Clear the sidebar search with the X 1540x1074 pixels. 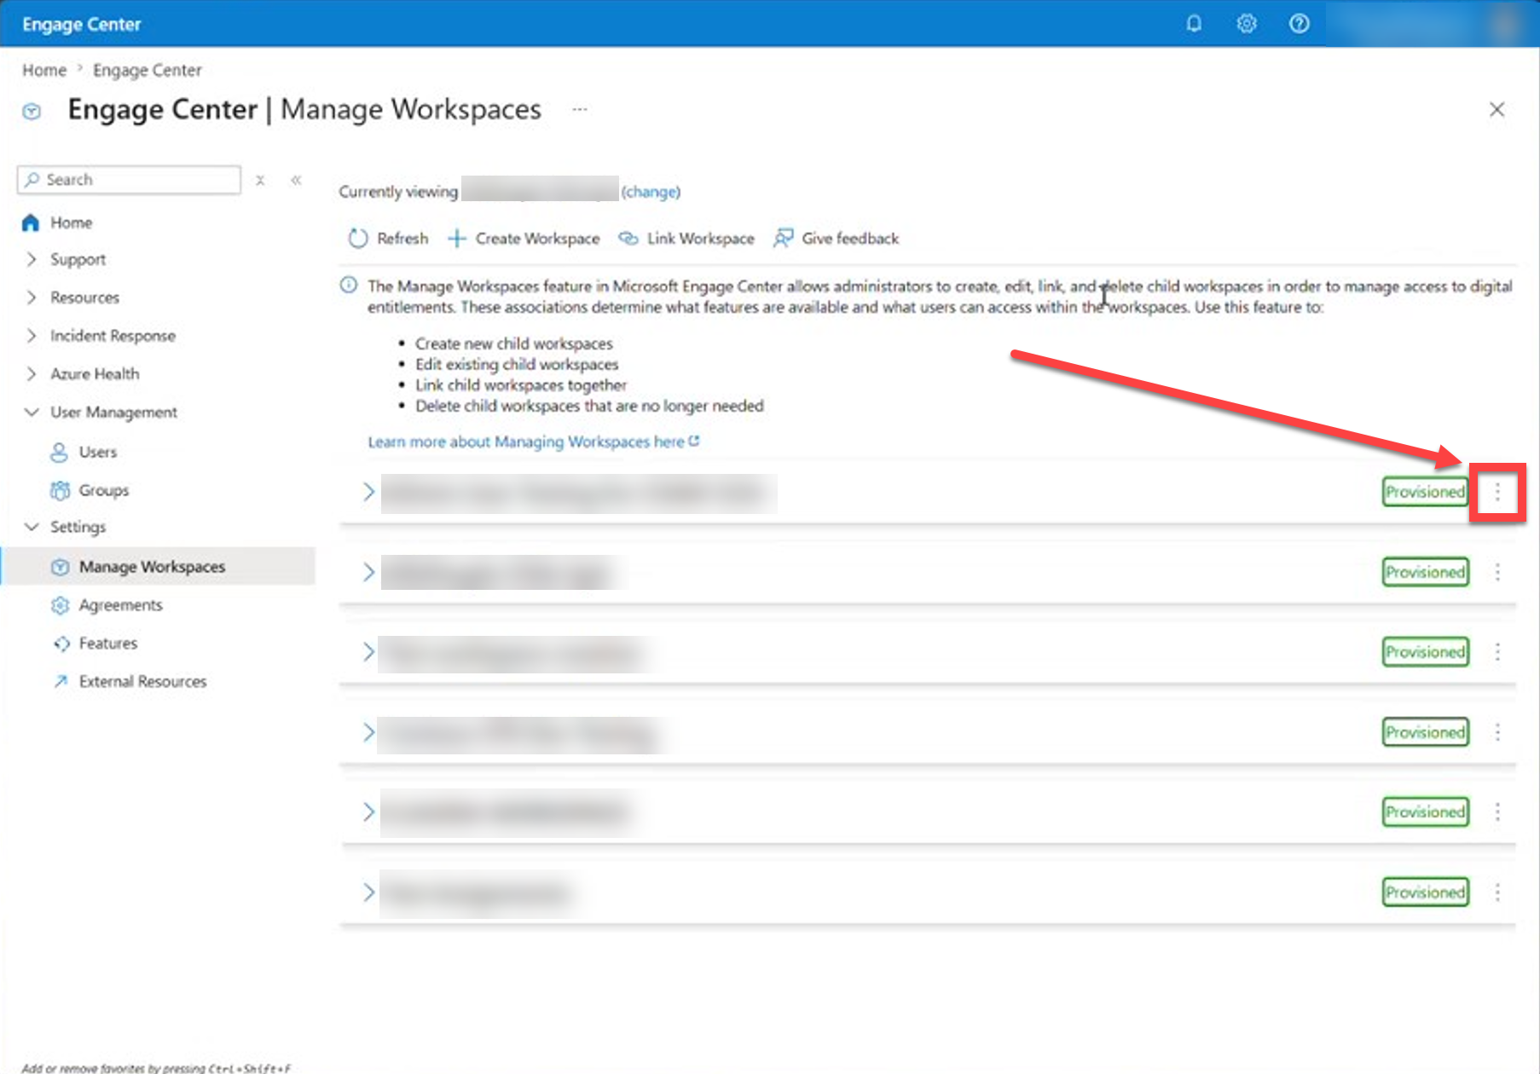(260, 180)
